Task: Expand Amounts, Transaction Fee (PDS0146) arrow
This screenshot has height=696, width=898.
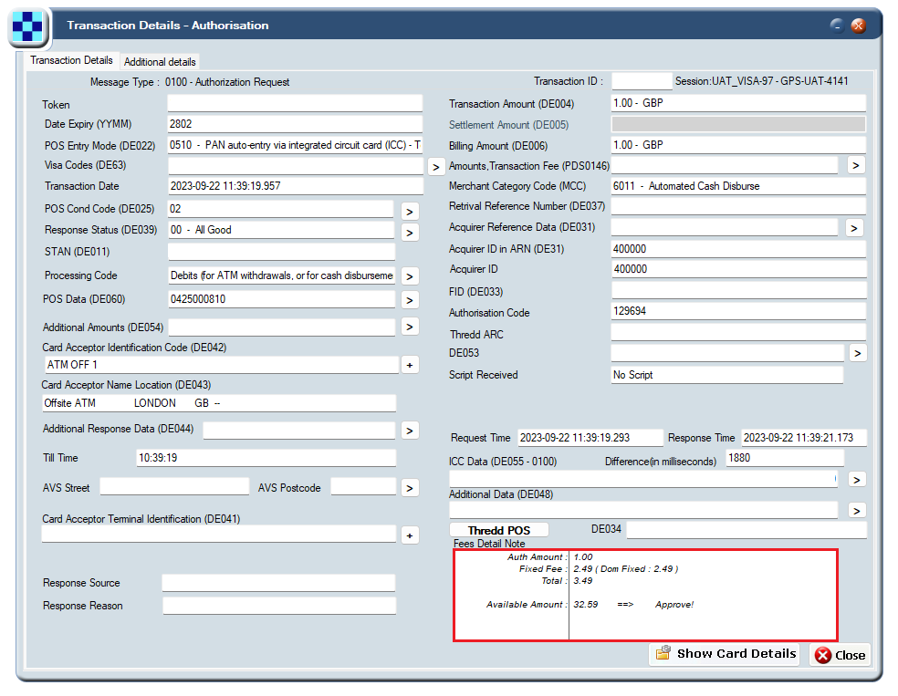Action: point(856,165)
